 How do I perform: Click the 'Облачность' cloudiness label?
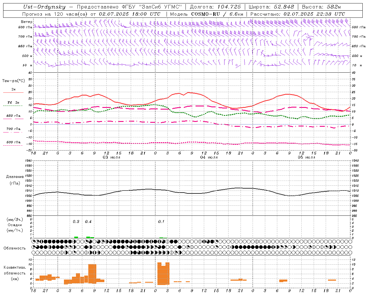15,248
